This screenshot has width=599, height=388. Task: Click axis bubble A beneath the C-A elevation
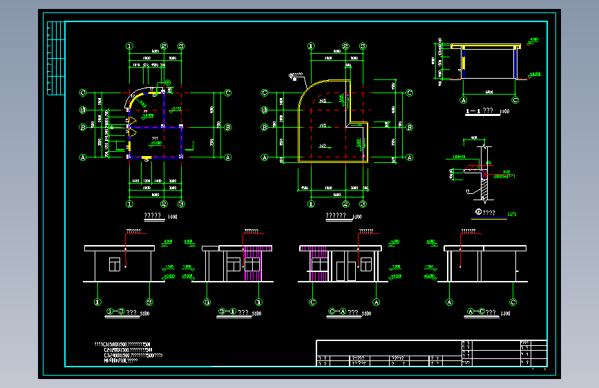(377, 302)
